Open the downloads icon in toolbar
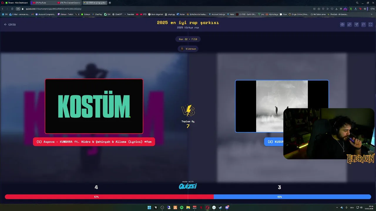376x211 pixels. click(x=336, y=9)
